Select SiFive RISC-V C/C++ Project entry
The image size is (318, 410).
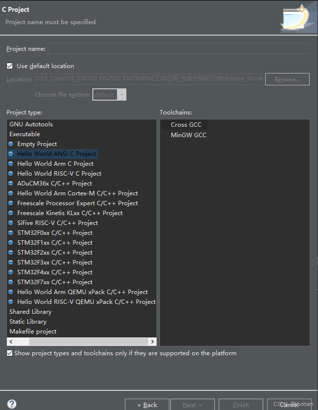[x=58, y=223]
